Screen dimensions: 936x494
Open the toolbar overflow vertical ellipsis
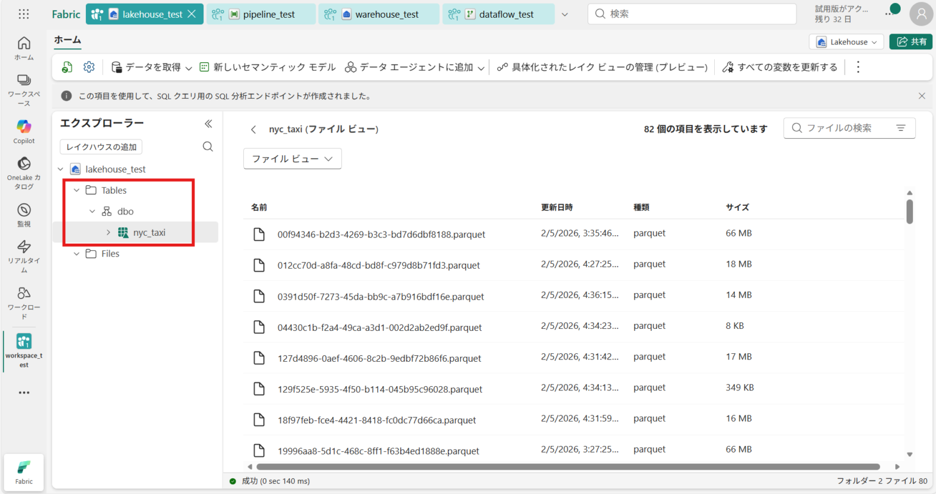(858, 67)
